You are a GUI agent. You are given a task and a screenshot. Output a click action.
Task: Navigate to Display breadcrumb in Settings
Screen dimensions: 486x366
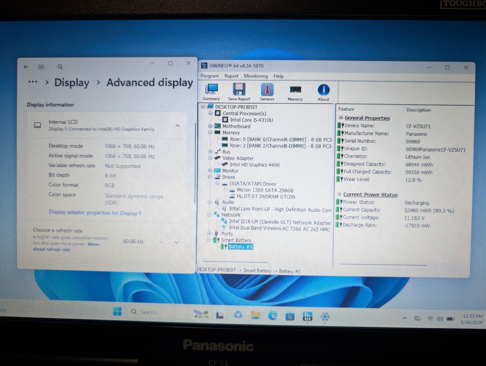72,83
